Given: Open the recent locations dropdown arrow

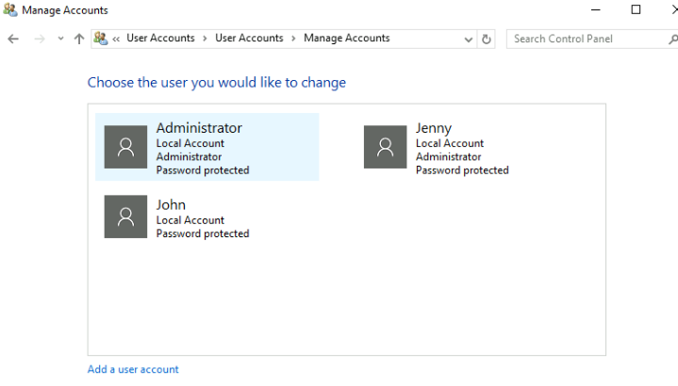Looking at the screenshot, I should (x=60, y=39).
